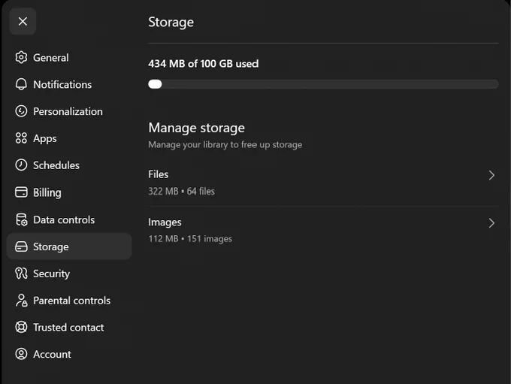Click the Billing card icon

21,192
